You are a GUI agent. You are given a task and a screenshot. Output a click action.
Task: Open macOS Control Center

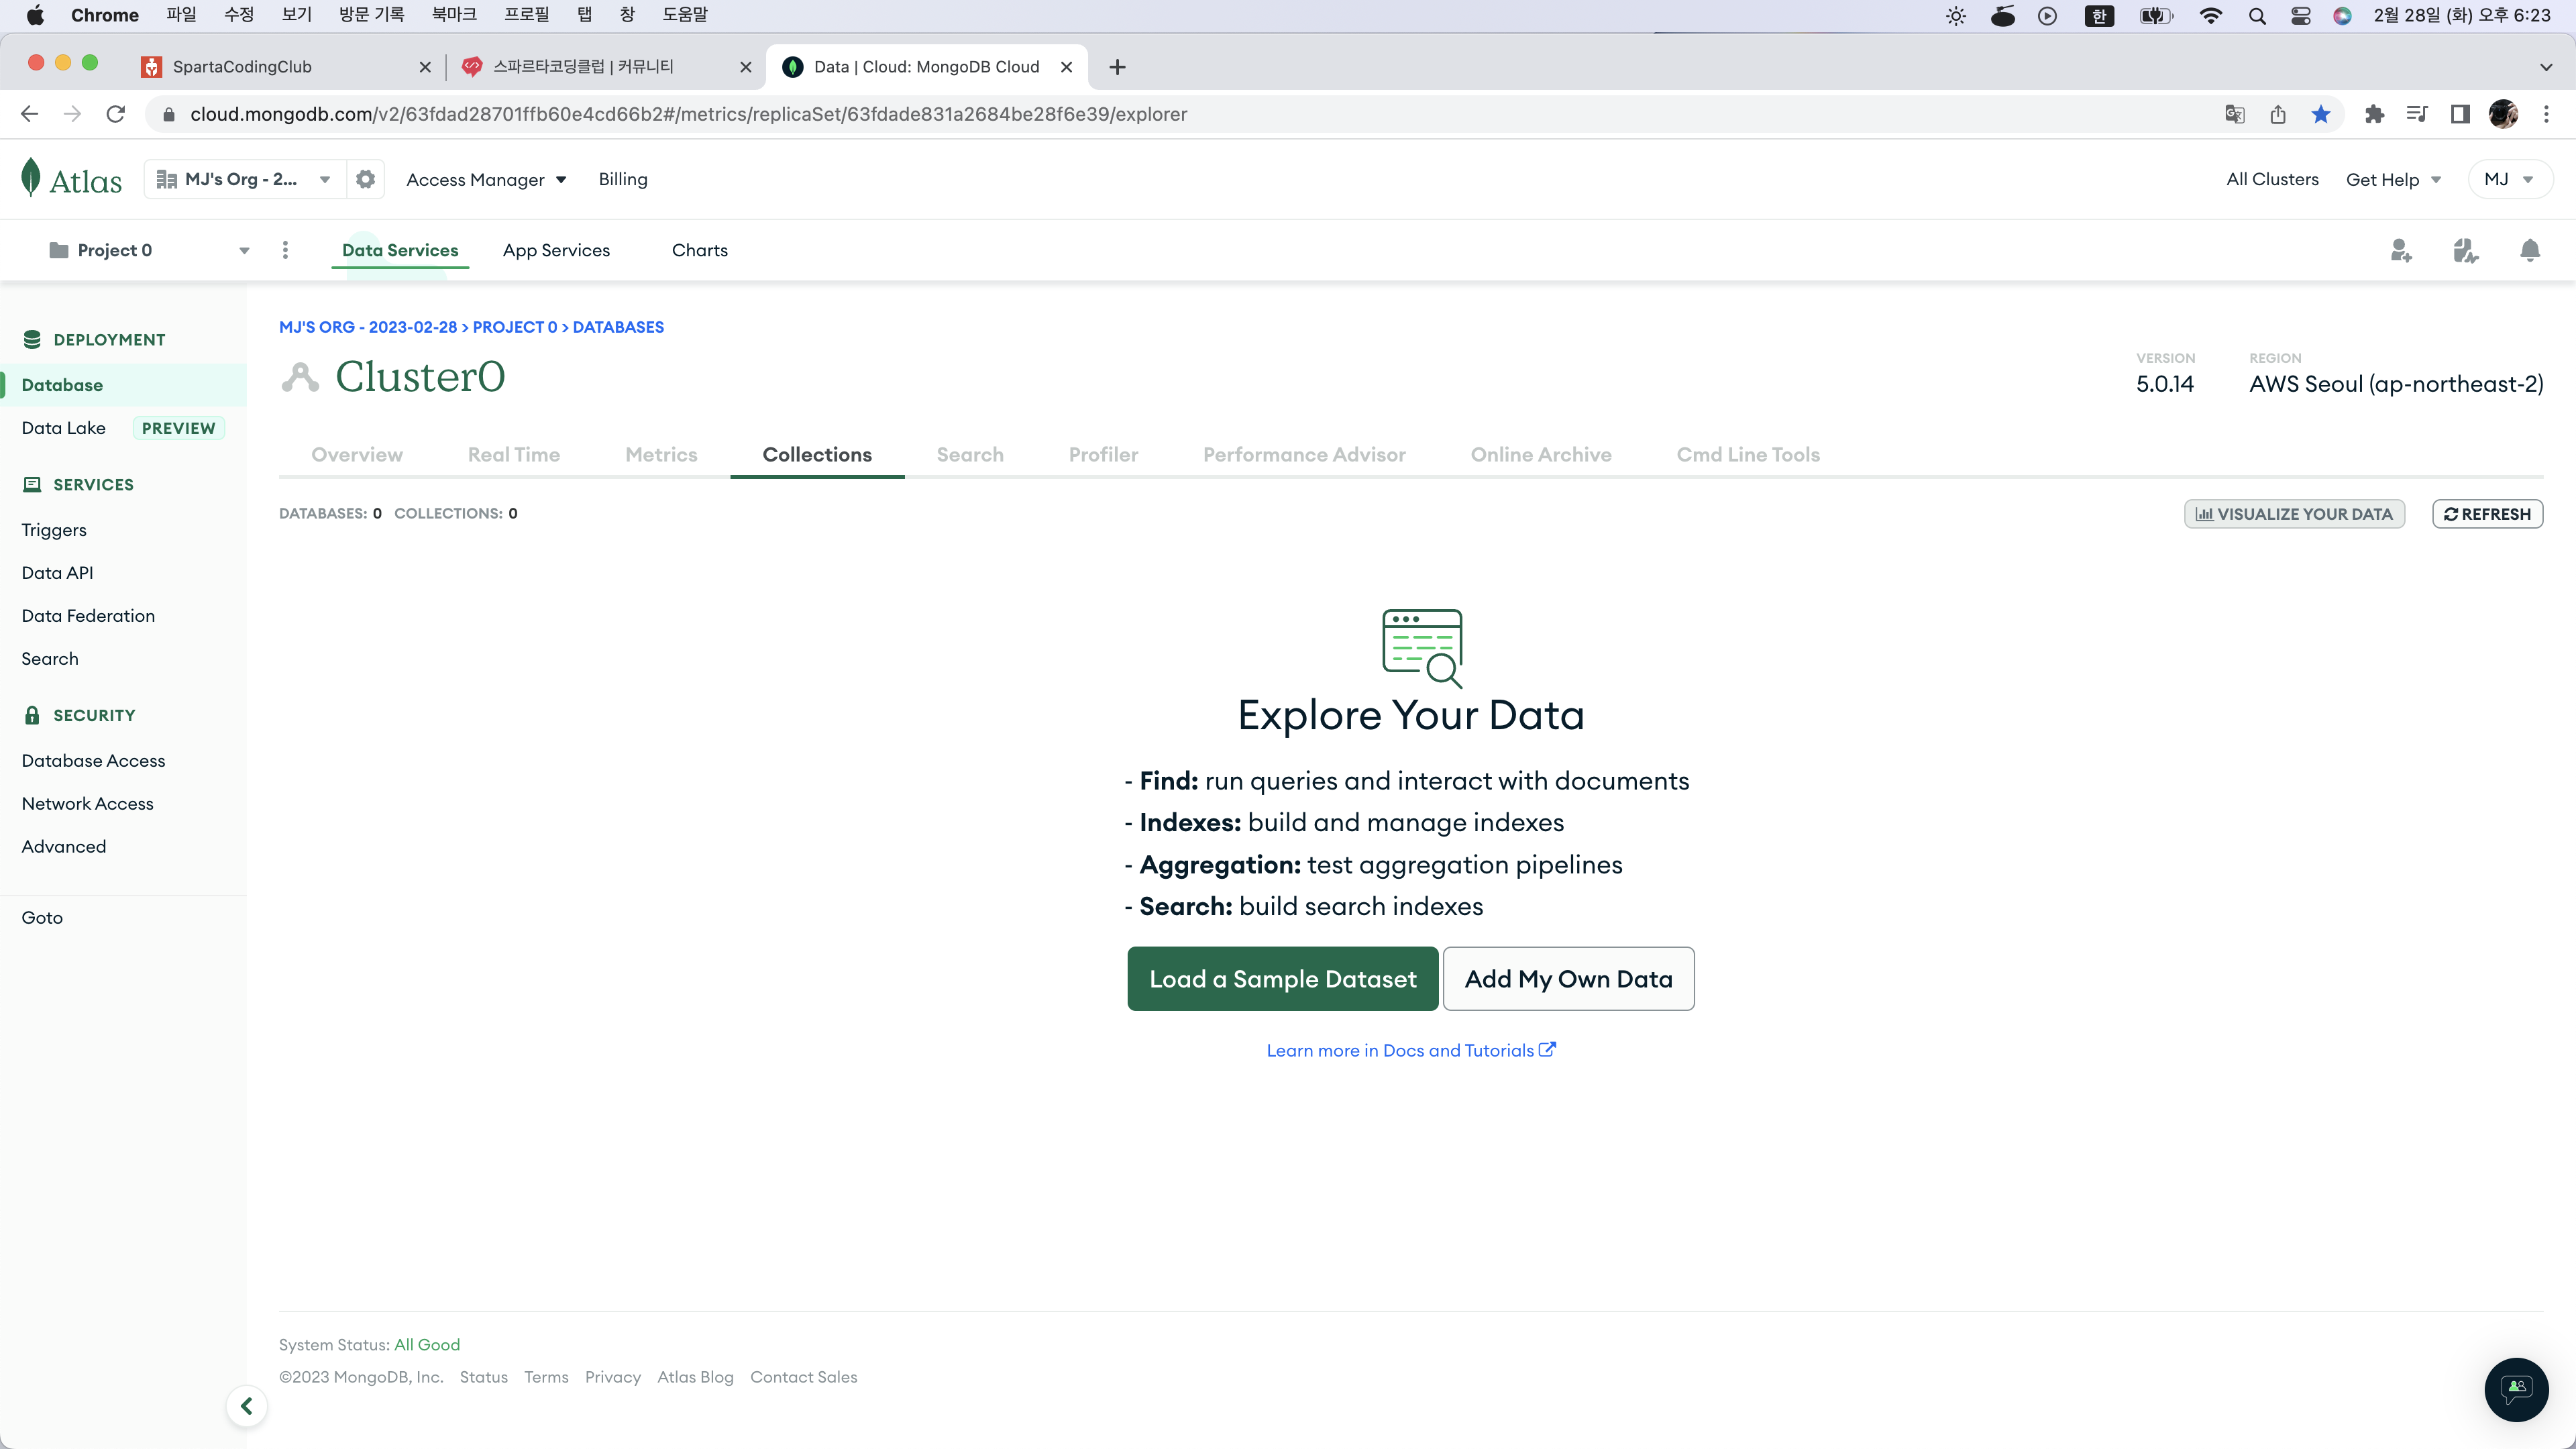pyautogui.click(x=2300, y=15)
